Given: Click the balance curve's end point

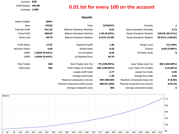Looking at the screenshot, I should tap(164, 98).
